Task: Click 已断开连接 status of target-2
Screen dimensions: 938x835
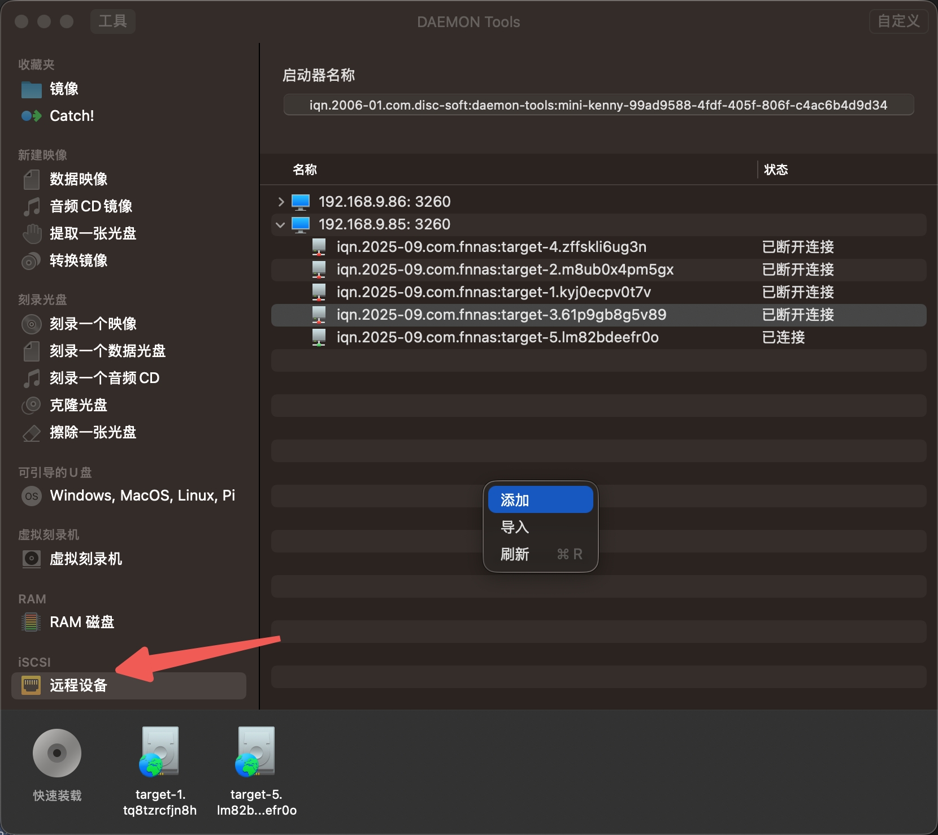Action: point(798,269)
